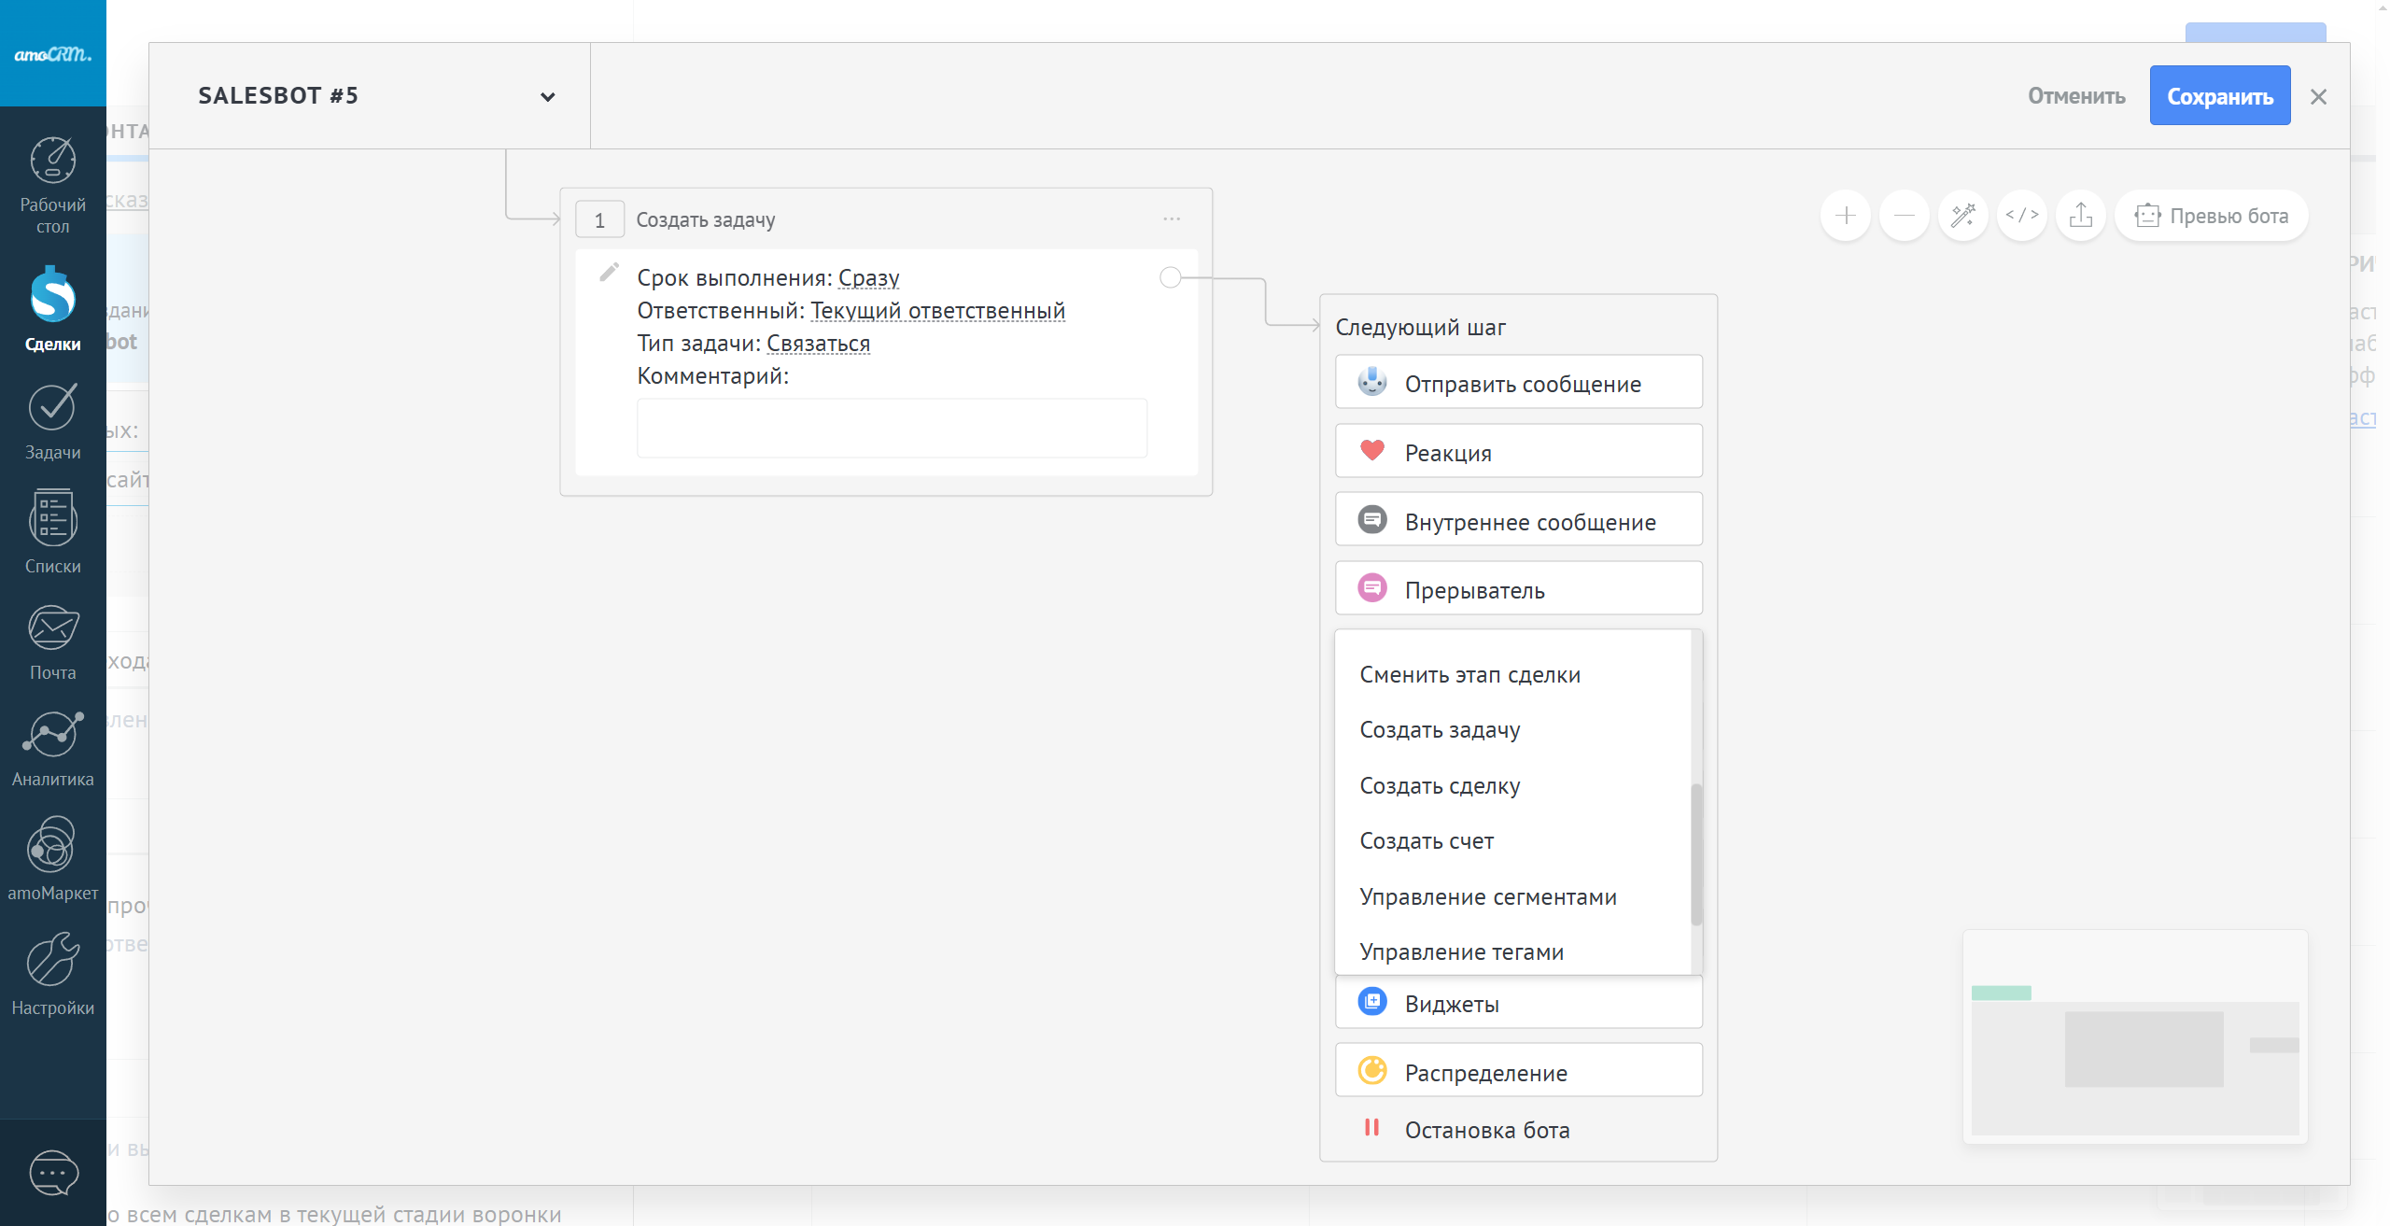Click the magic wand auto-arrange icon

pyautogui.click(x=1962, y=216)
